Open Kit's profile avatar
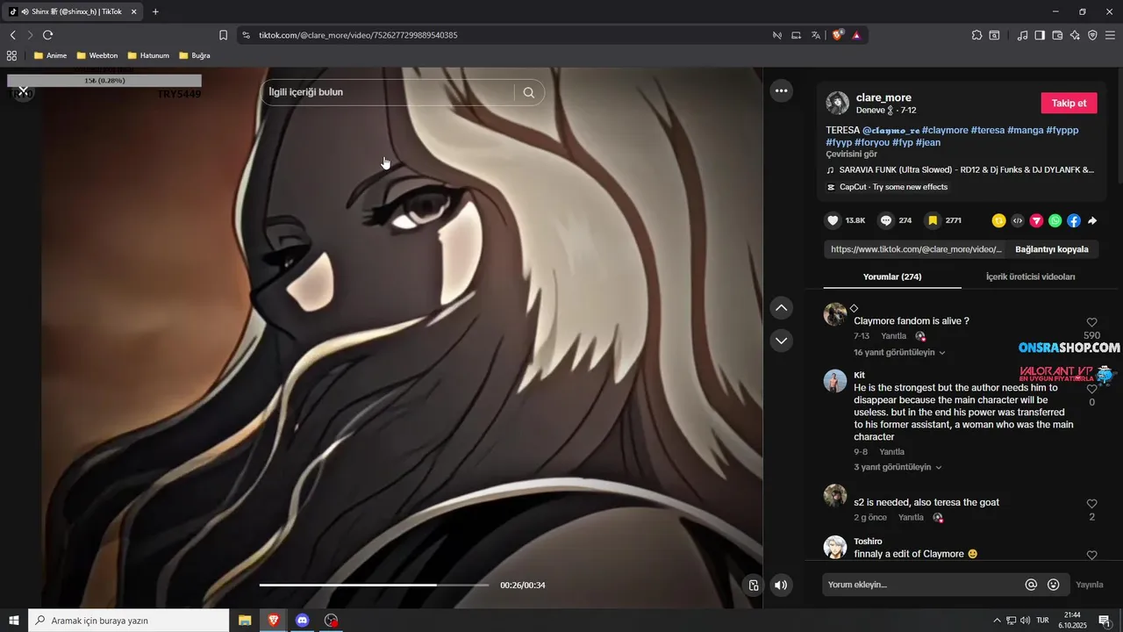The height and width of the screenshot is (632, 1123). 835,380
